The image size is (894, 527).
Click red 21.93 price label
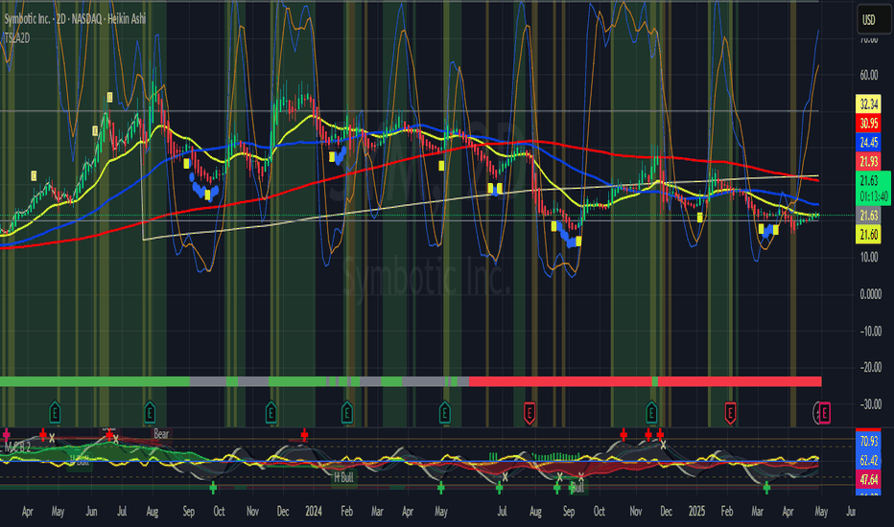click(x=868, y=161)
